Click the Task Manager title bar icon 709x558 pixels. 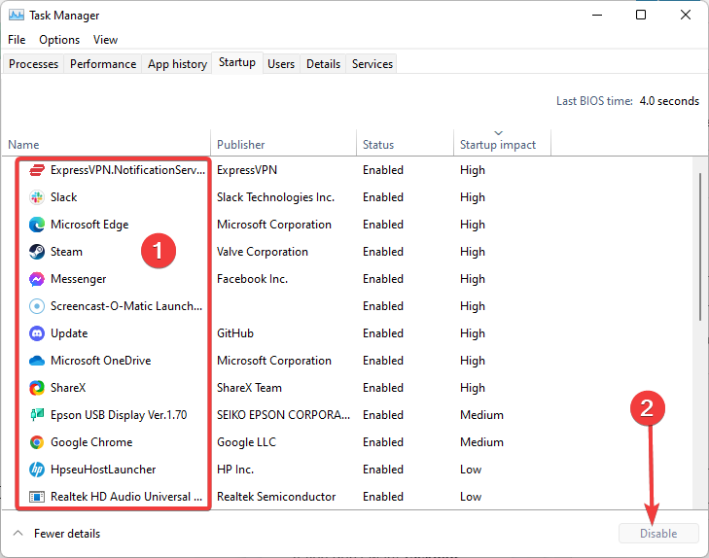point(17,16)
